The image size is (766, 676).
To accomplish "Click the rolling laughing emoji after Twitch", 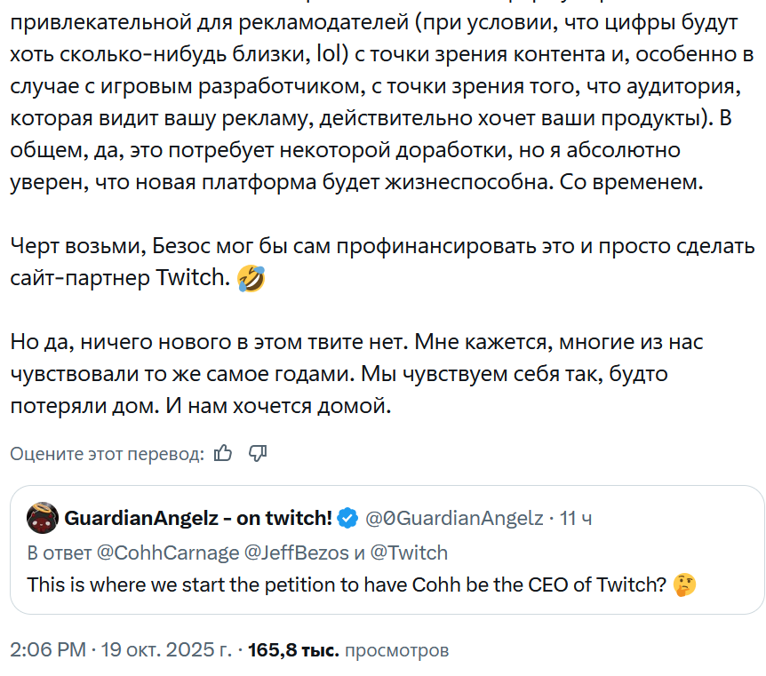I will 251,281.
